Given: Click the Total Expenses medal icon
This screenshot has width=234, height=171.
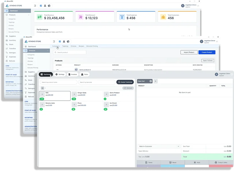Looking at the screenshot, I should 122,17.
